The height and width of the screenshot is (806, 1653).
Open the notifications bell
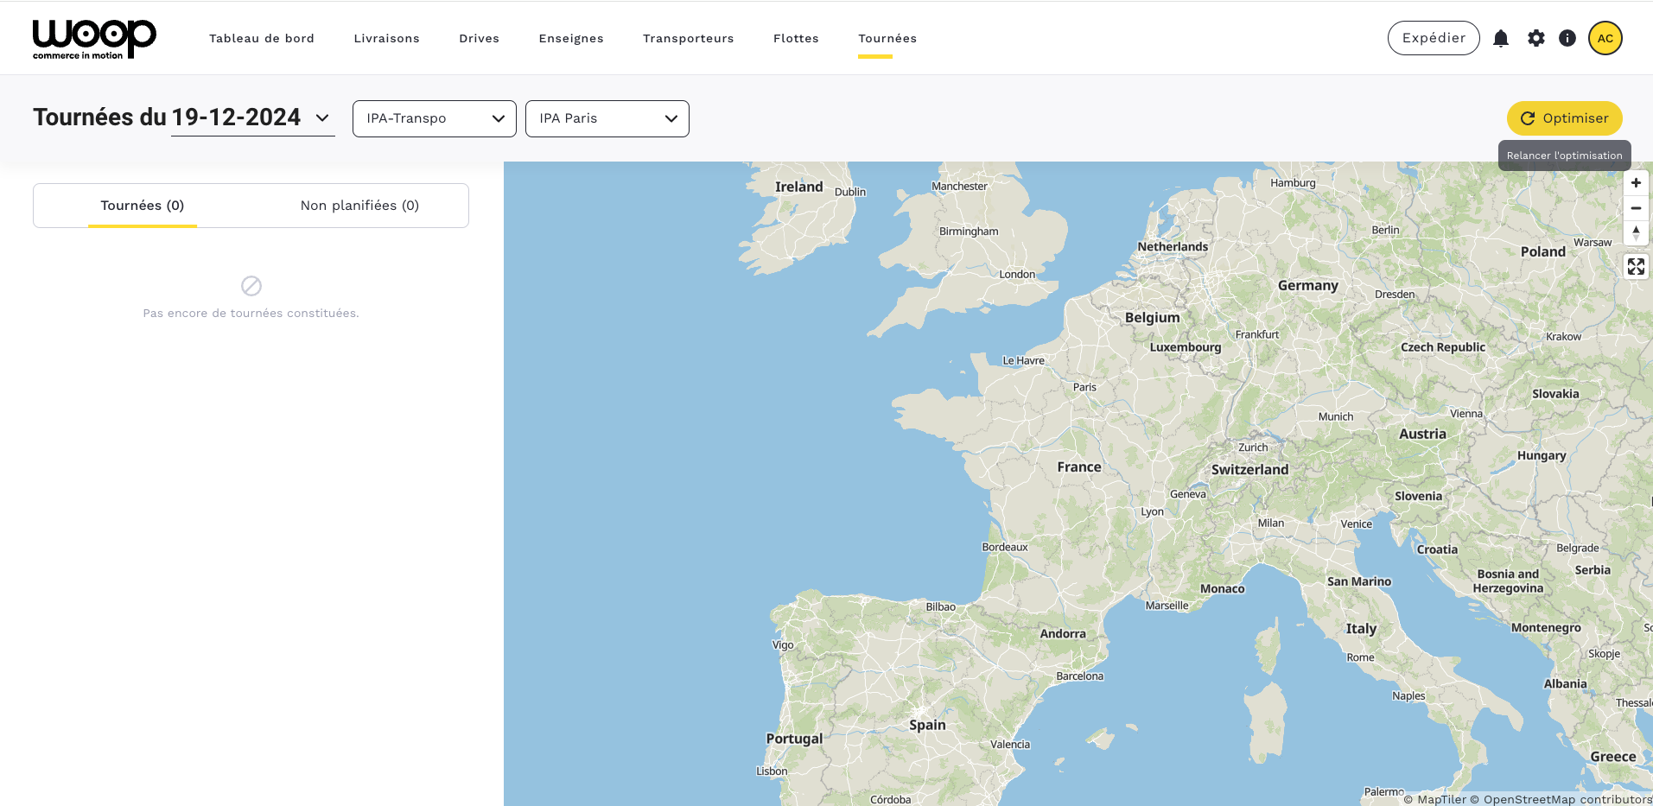1501,38
